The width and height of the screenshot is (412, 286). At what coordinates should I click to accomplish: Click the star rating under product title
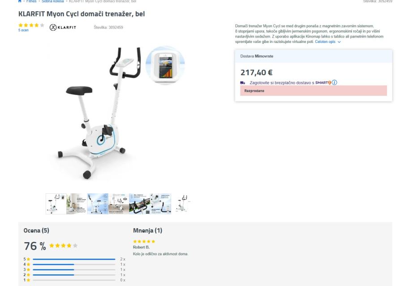[x=31, y=25]
